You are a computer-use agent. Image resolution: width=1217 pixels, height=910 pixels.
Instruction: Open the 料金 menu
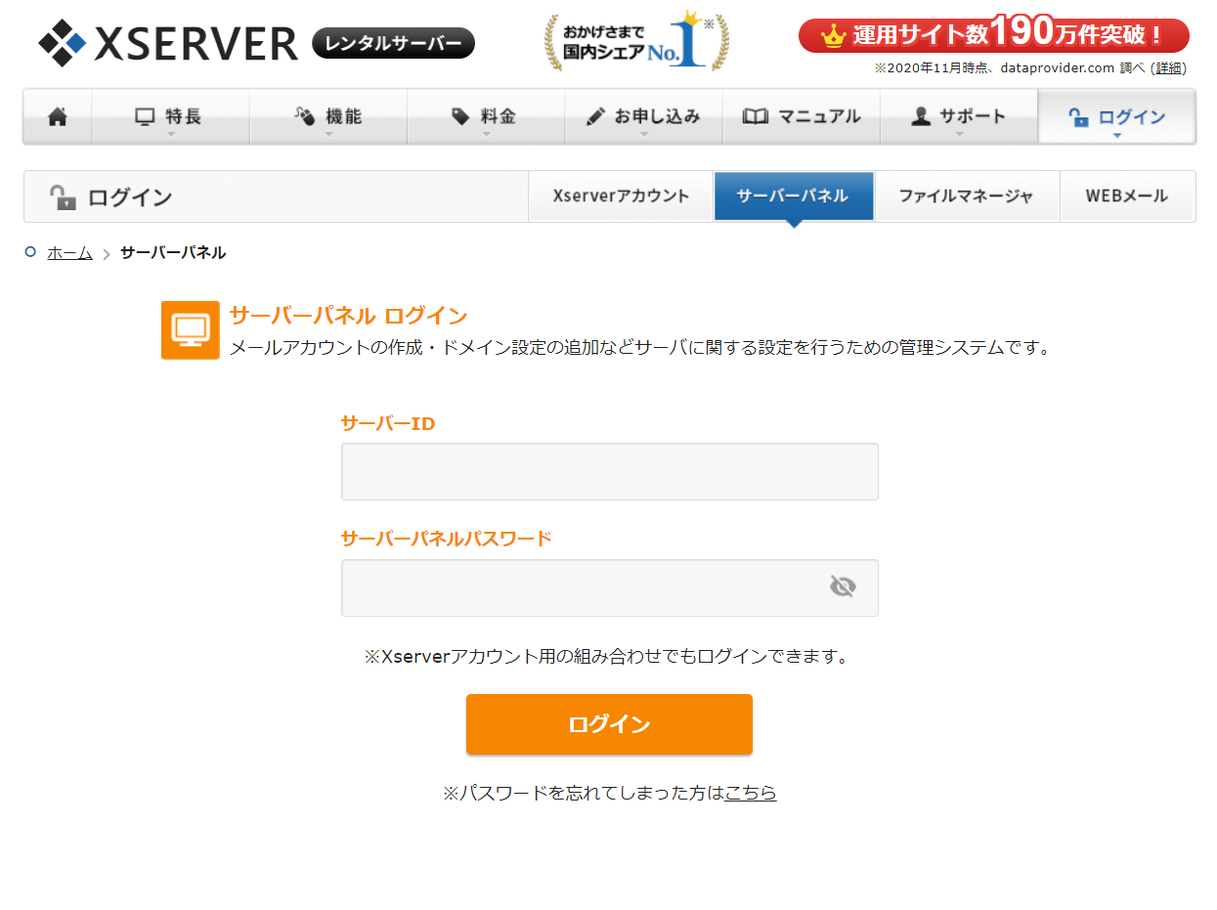click(486, 117)
